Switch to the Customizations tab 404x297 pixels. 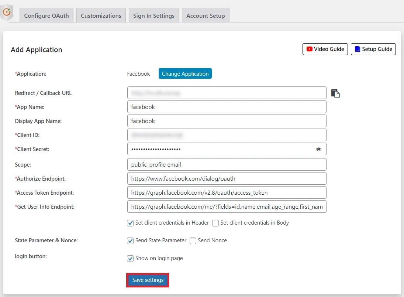(101, 15)
